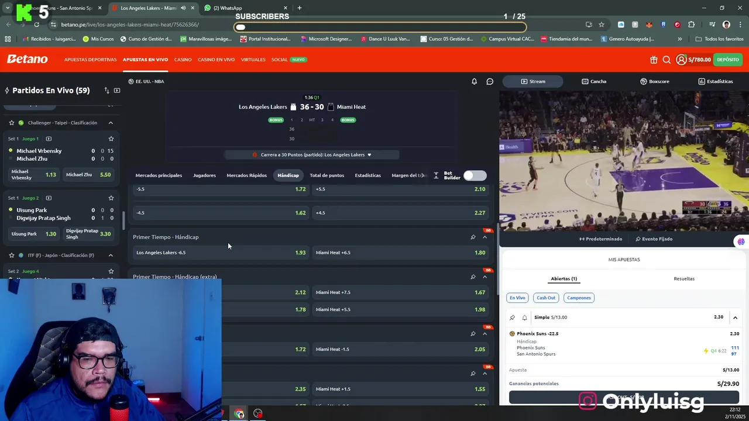Bet Los Angeles Lakers -6.5 at 1.93
This screenshot has height=421, width=749.
[x=221, y=253]
